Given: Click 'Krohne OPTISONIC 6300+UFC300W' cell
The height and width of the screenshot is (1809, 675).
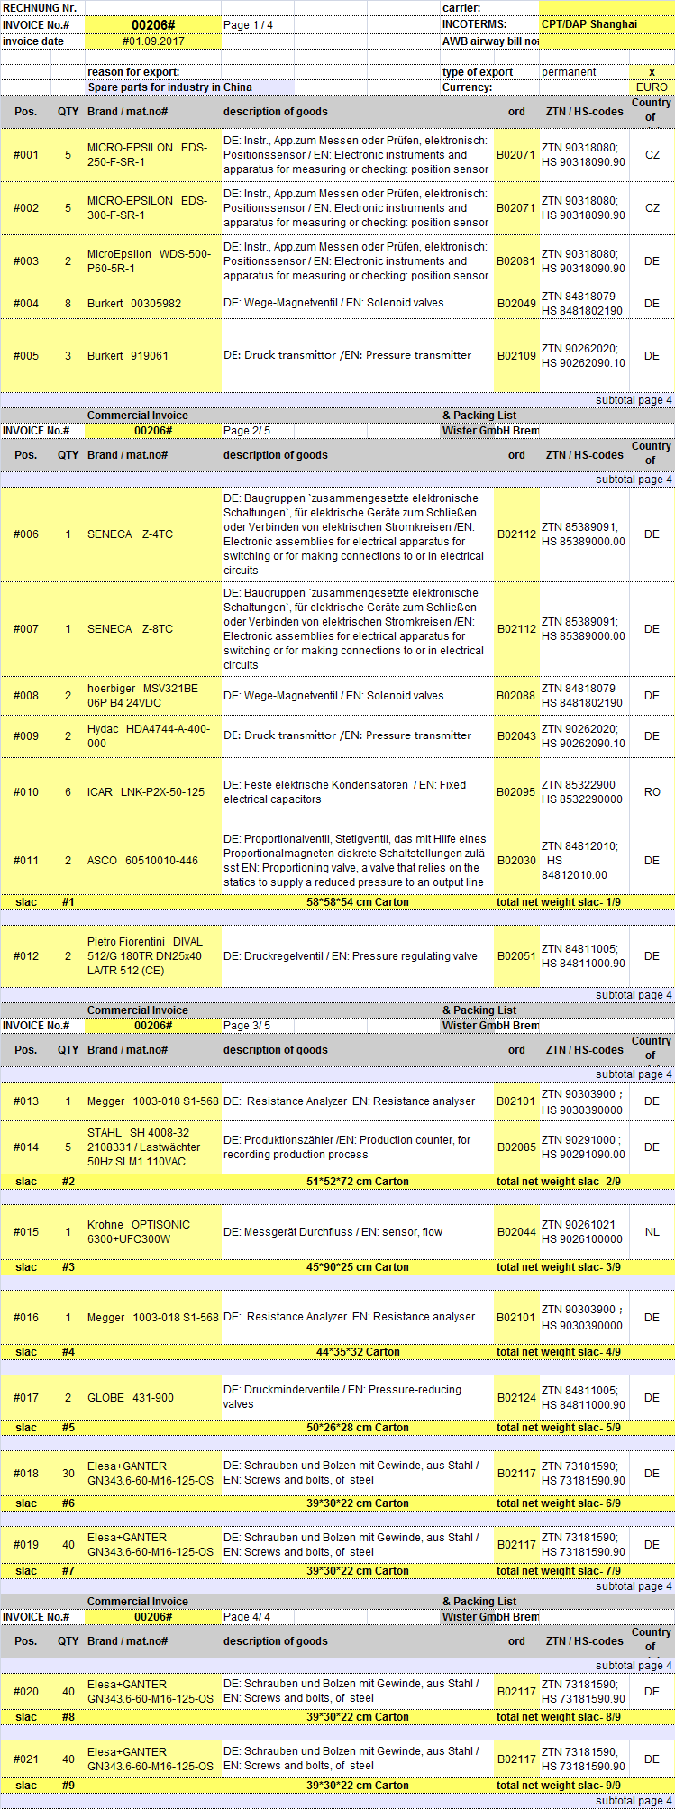Looking at the screenshot, I should [x=153, y=1232].
